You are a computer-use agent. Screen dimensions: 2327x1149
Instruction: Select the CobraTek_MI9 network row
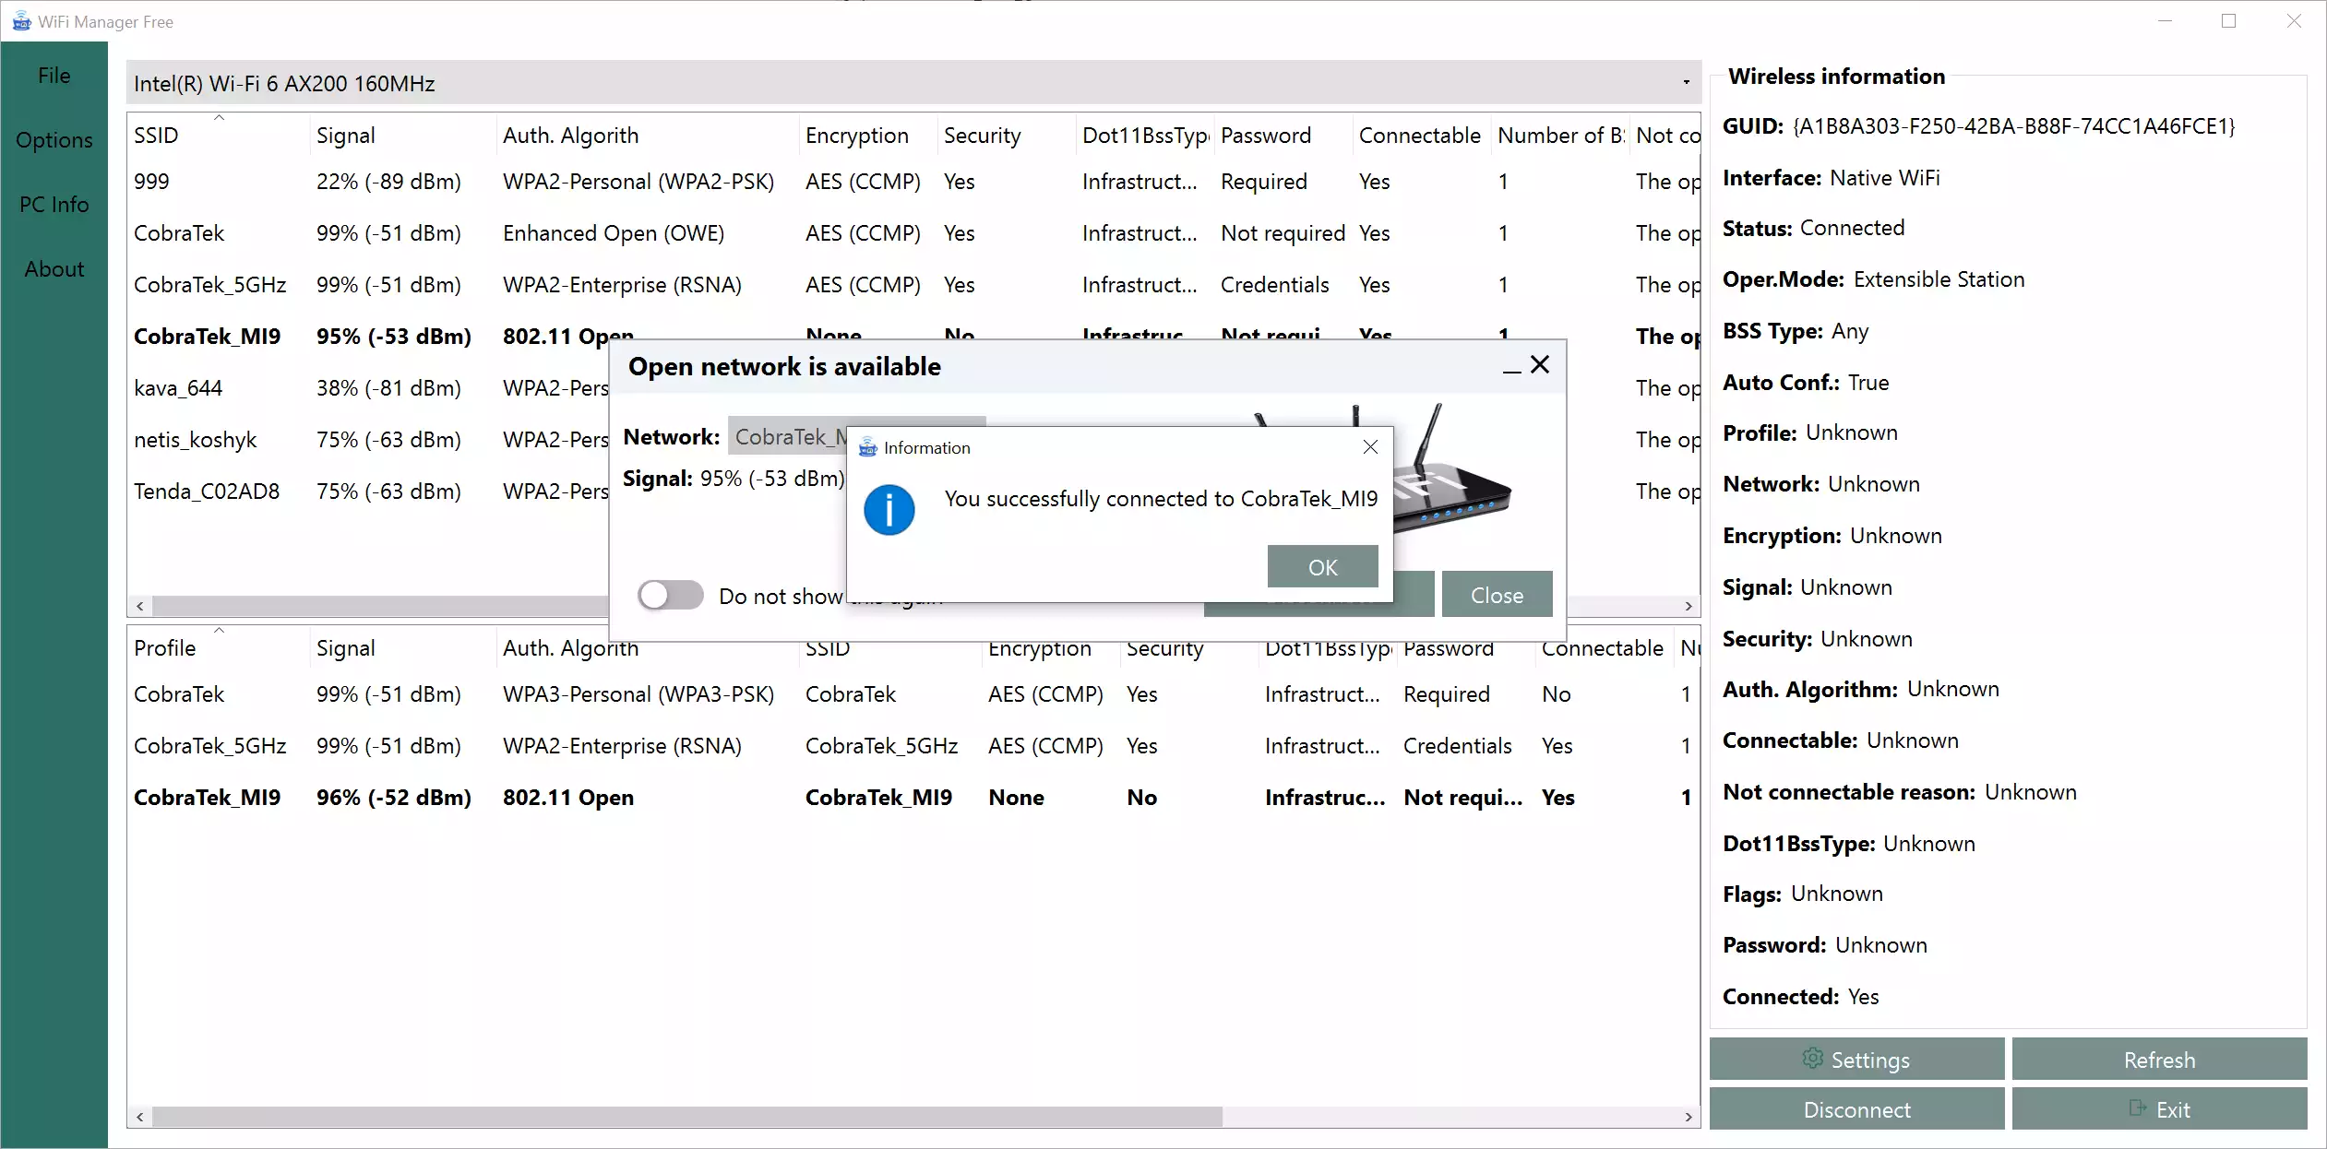point(369,337)
